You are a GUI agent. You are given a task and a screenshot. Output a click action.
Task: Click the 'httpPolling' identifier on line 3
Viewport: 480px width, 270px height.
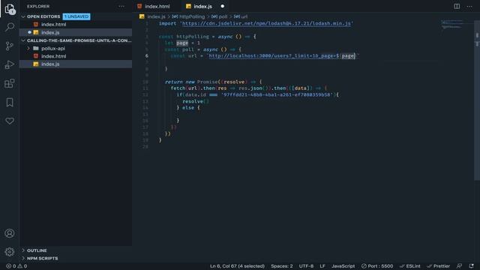(193, 37)
